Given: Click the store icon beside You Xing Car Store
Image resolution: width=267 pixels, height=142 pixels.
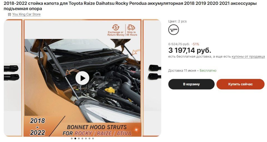Looking at the screenshot, I should point(9,15).
